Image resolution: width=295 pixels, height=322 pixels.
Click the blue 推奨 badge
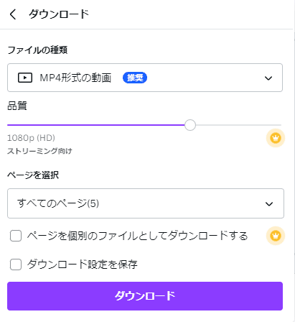tap(135, 78)
